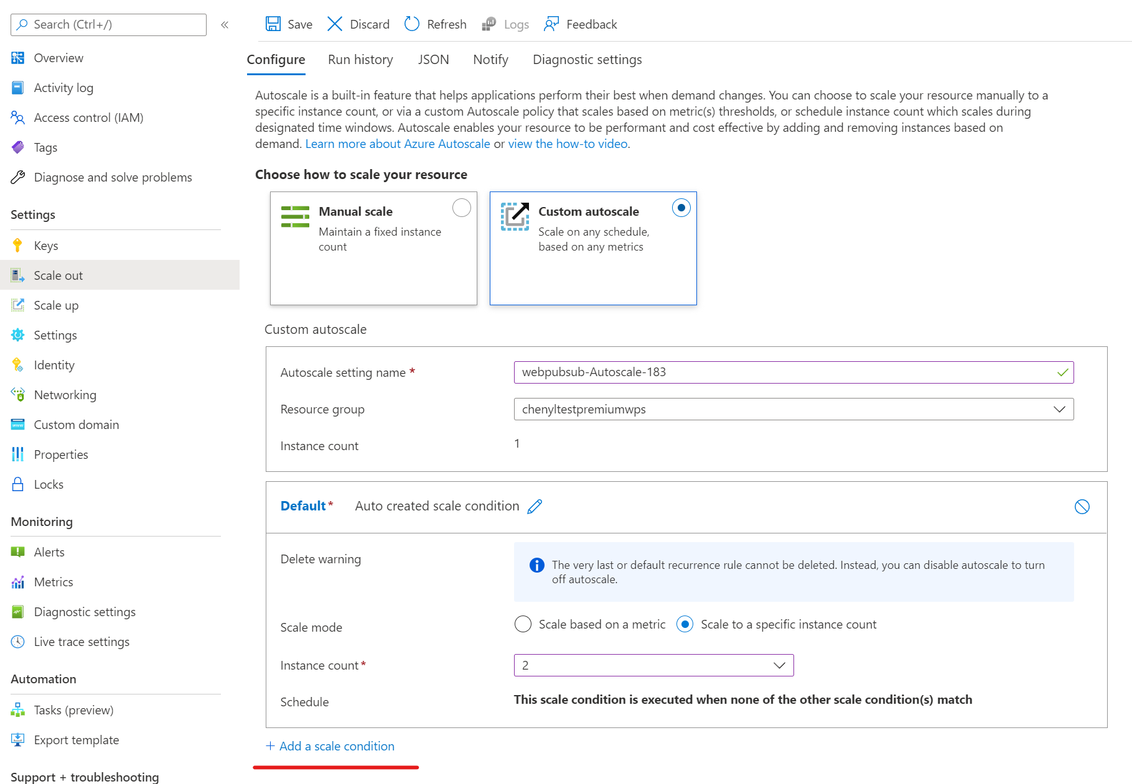Click the pencil icon to edit scale condition
This screenshot has height=784, width=1132.
[x=535, y=507]
